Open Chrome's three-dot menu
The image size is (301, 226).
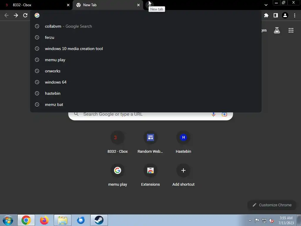point(295,15)
